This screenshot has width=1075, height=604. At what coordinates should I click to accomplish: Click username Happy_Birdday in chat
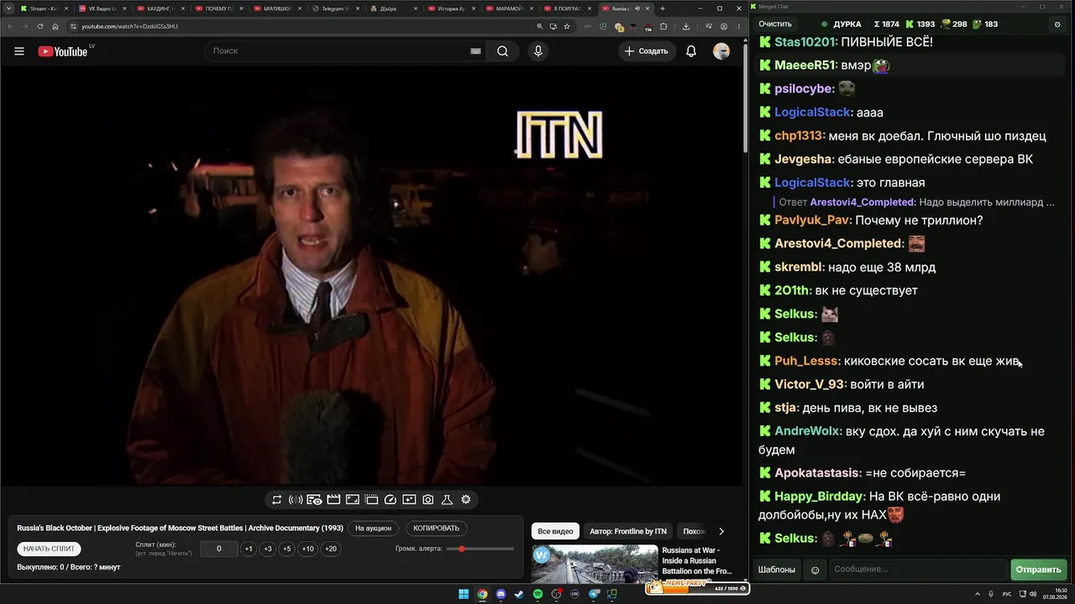820,496
